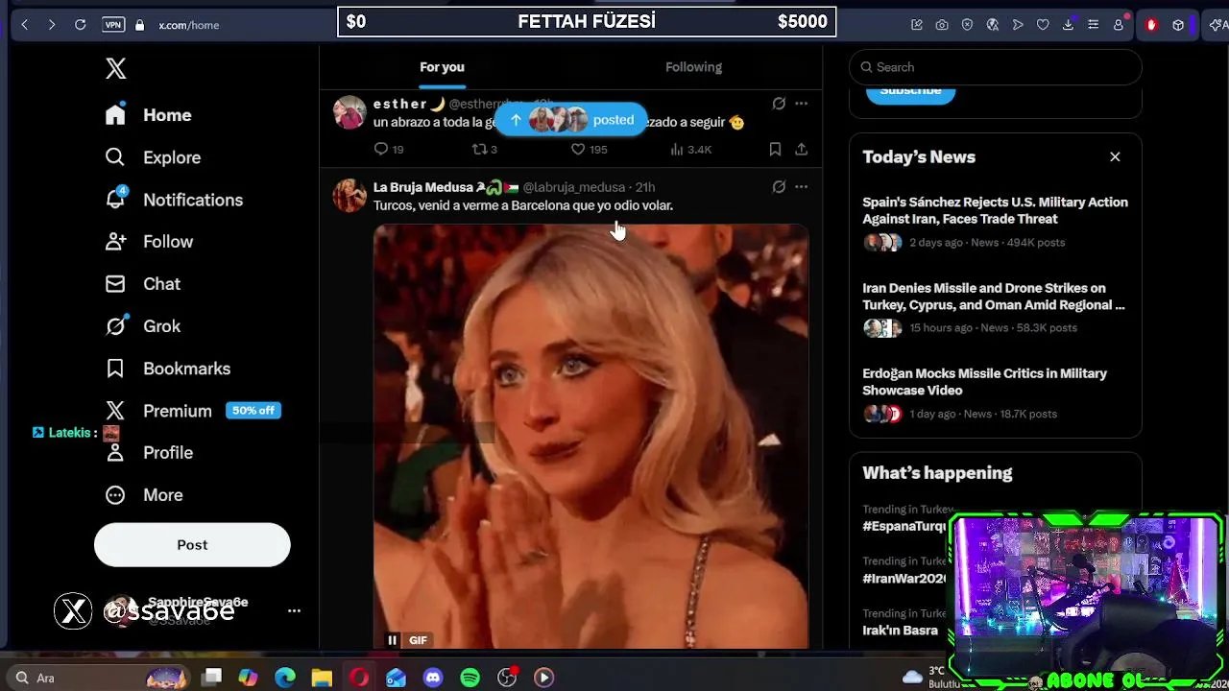This screenshot has height=691, width=1229.
Task: Open more options on La Bruja Medusa post
Action: (801, 187)
